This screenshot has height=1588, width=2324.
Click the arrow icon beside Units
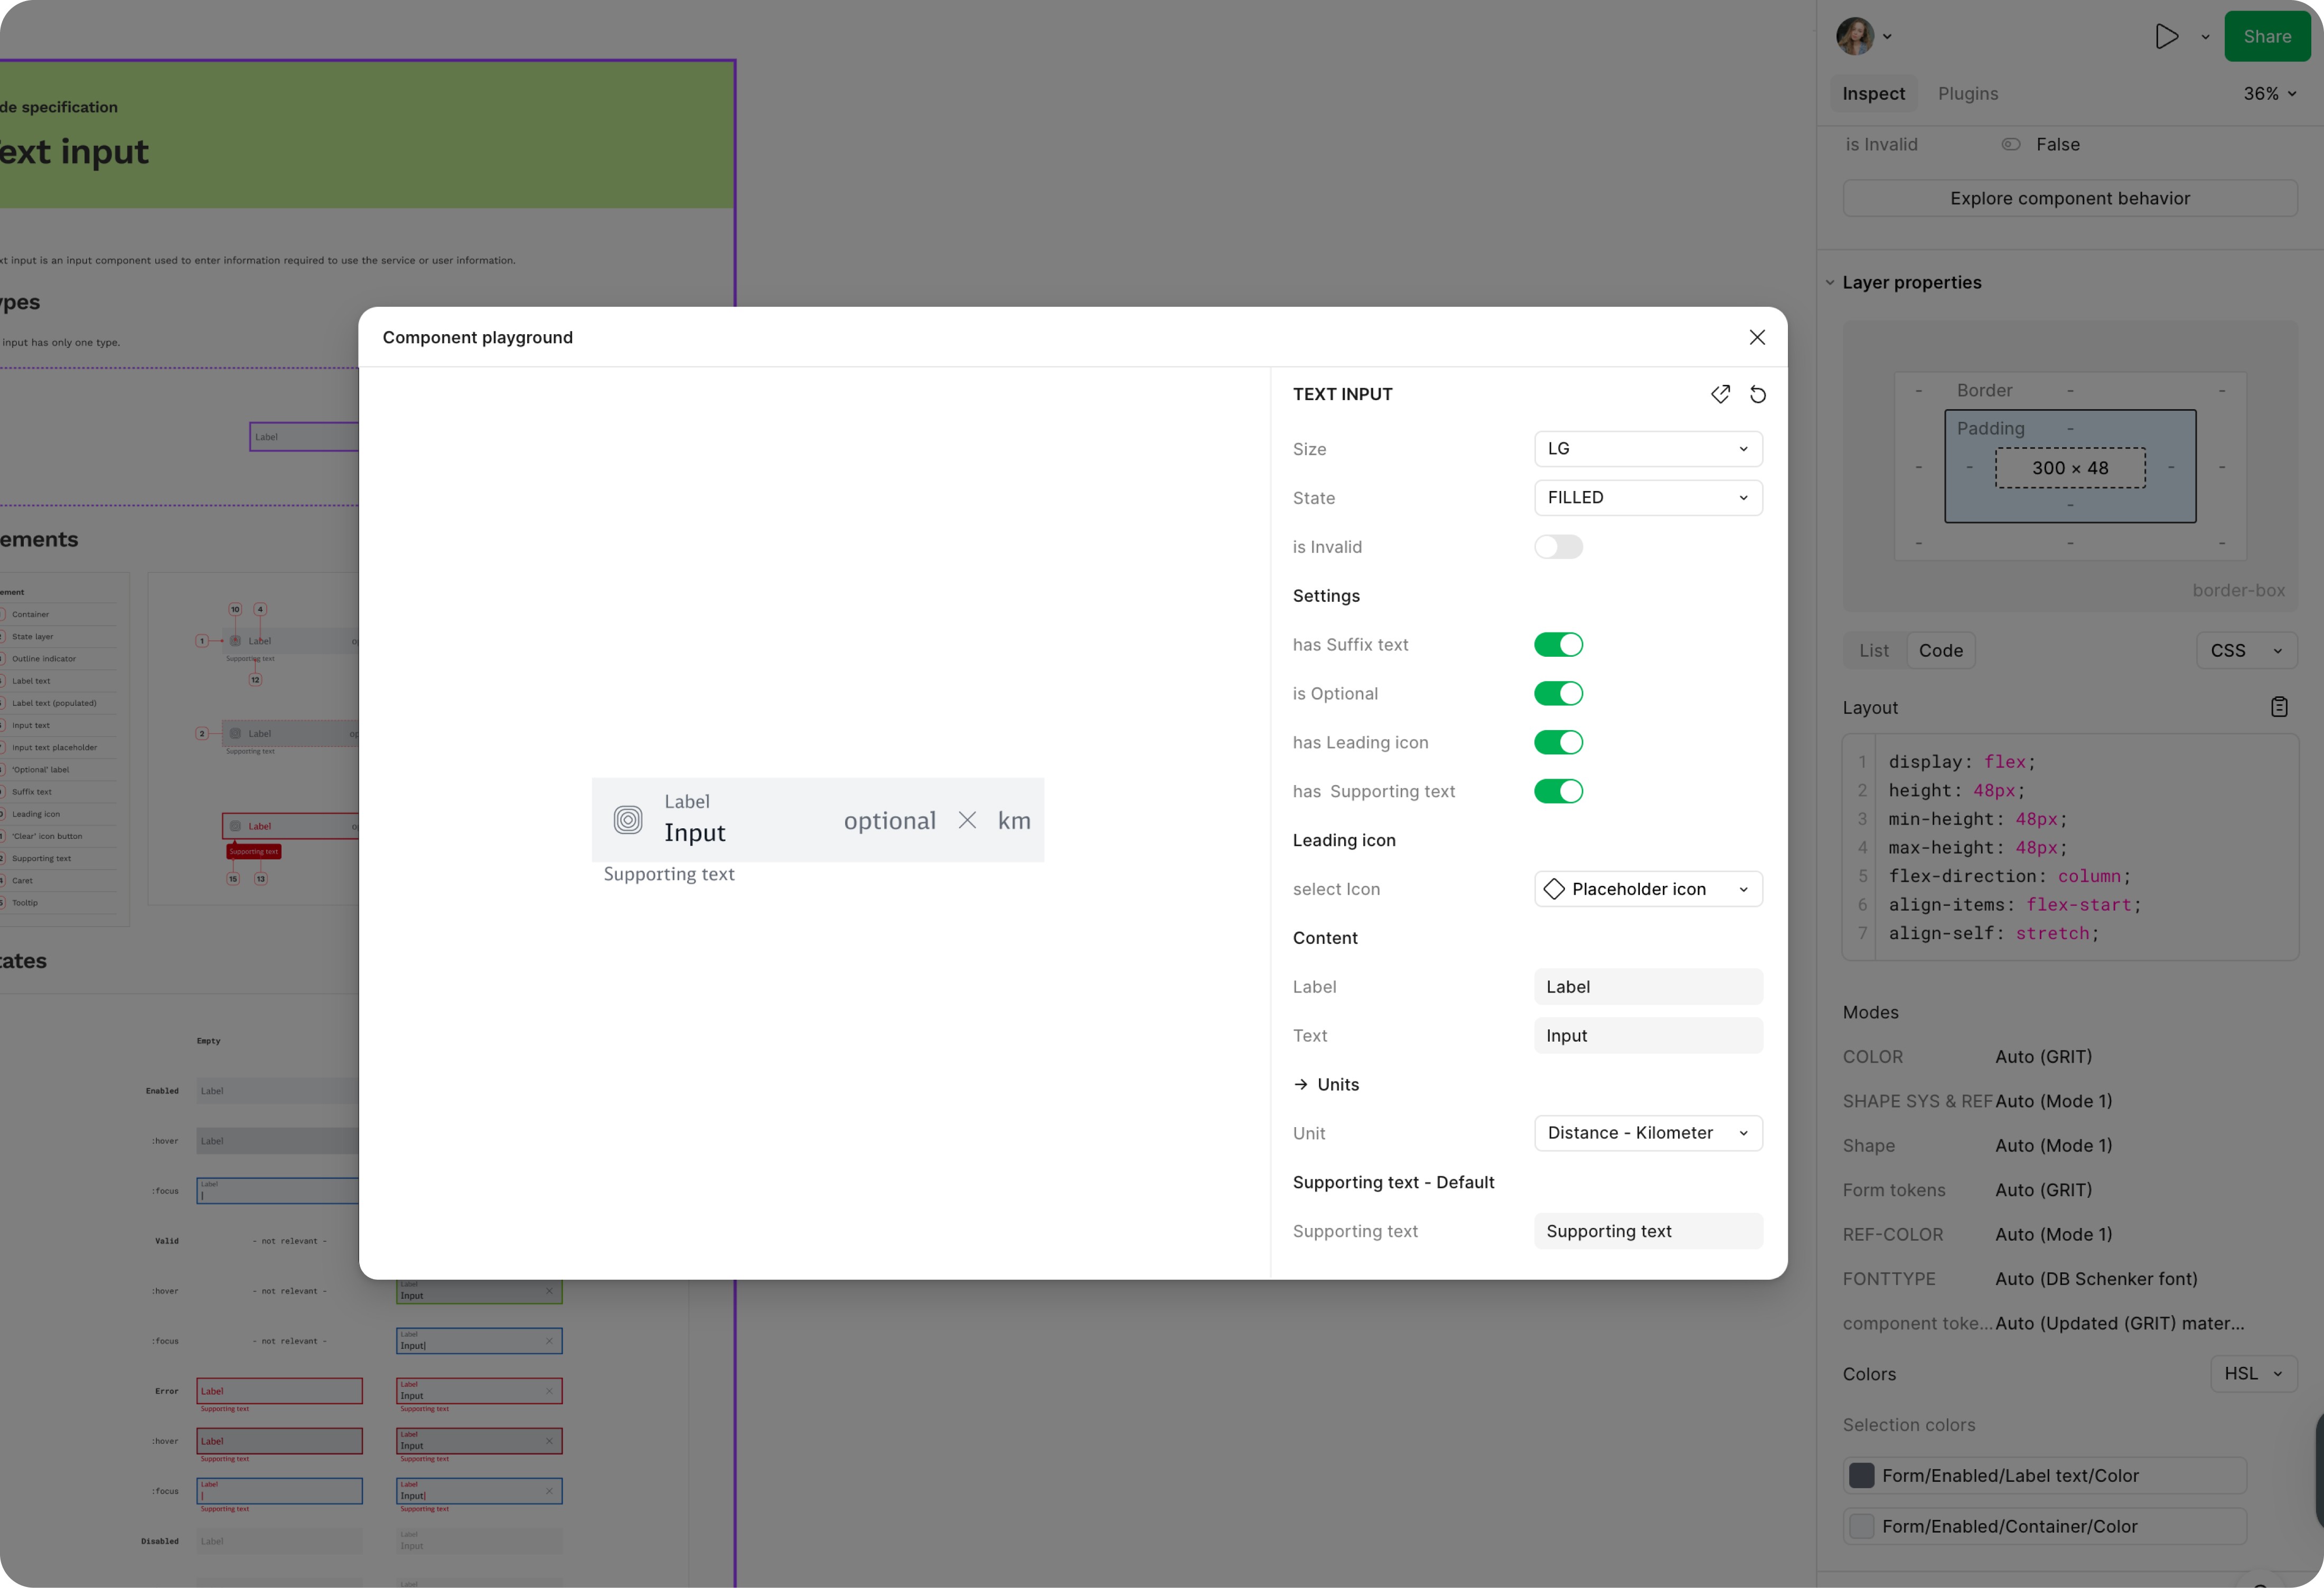tap(1300, 1084)
